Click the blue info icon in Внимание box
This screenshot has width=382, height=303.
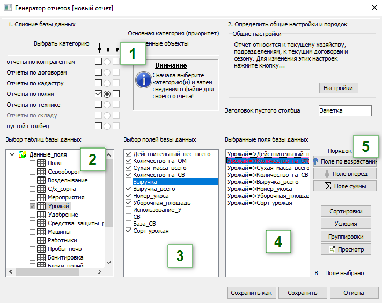tap(144, 80)
